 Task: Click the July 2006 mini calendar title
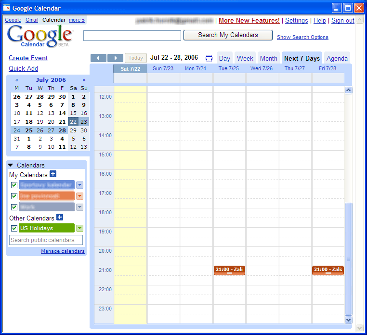(51, 80)
